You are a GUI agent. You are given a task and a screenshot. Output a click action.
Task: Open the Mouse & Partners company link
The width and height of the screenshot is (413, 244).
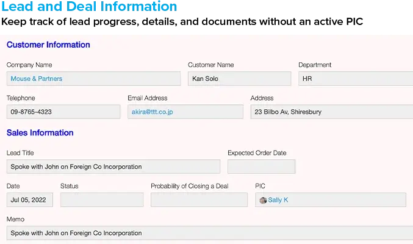(37, 79)
